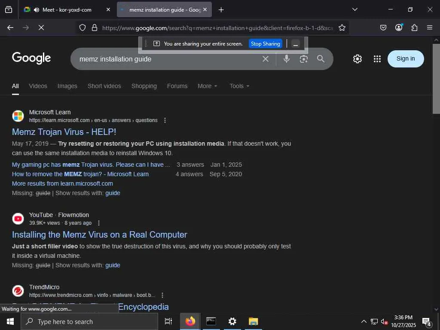Open the network status tray icon
Image resolution: width=440 pixels, height=330 pixels.
tap(374, 321)
